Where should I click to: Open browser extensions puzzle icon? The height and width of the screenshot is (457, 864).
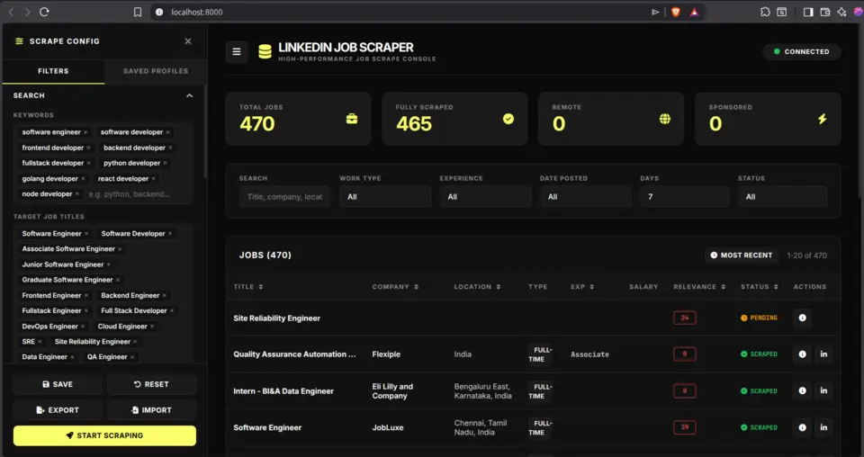(x=765, y=12)
